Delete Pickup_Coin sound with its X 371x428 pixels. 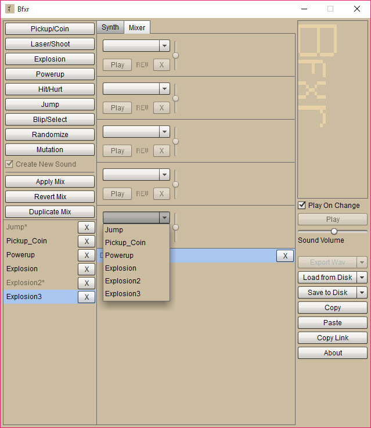click(x=87, y=242)
